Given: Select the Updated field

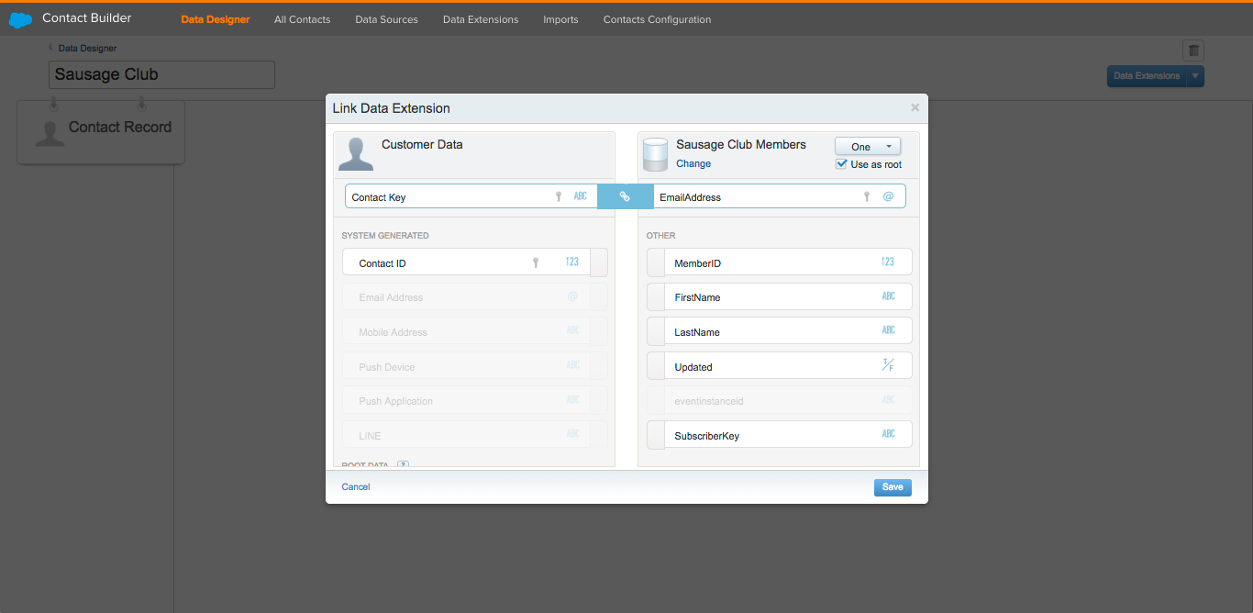Looking at the screenshot, I should [789, 365].
